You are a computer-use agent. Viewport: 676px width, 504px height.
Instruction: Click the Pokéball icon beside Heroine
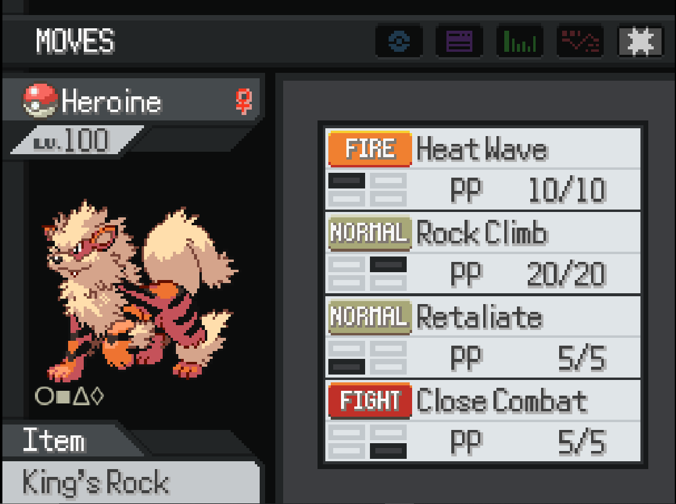pyautogui.click(x=40, y=101)
